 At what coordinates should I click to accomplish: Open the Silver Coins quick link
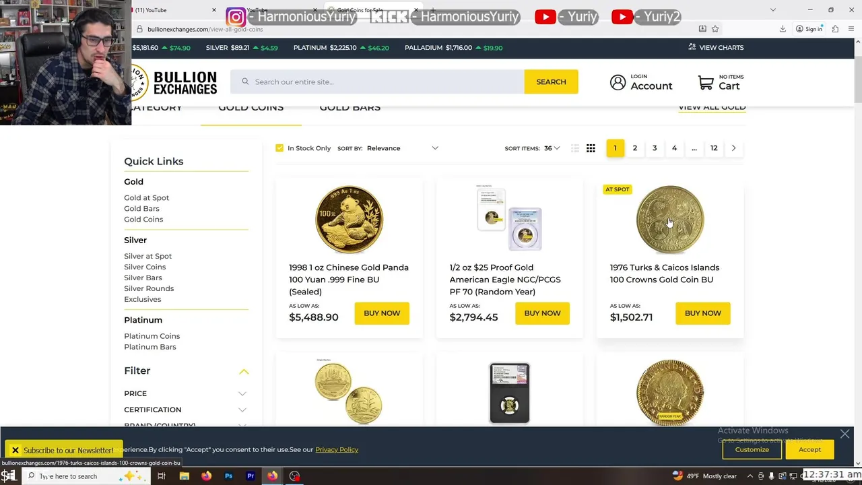pyautogui.click(x=145, y=267)
